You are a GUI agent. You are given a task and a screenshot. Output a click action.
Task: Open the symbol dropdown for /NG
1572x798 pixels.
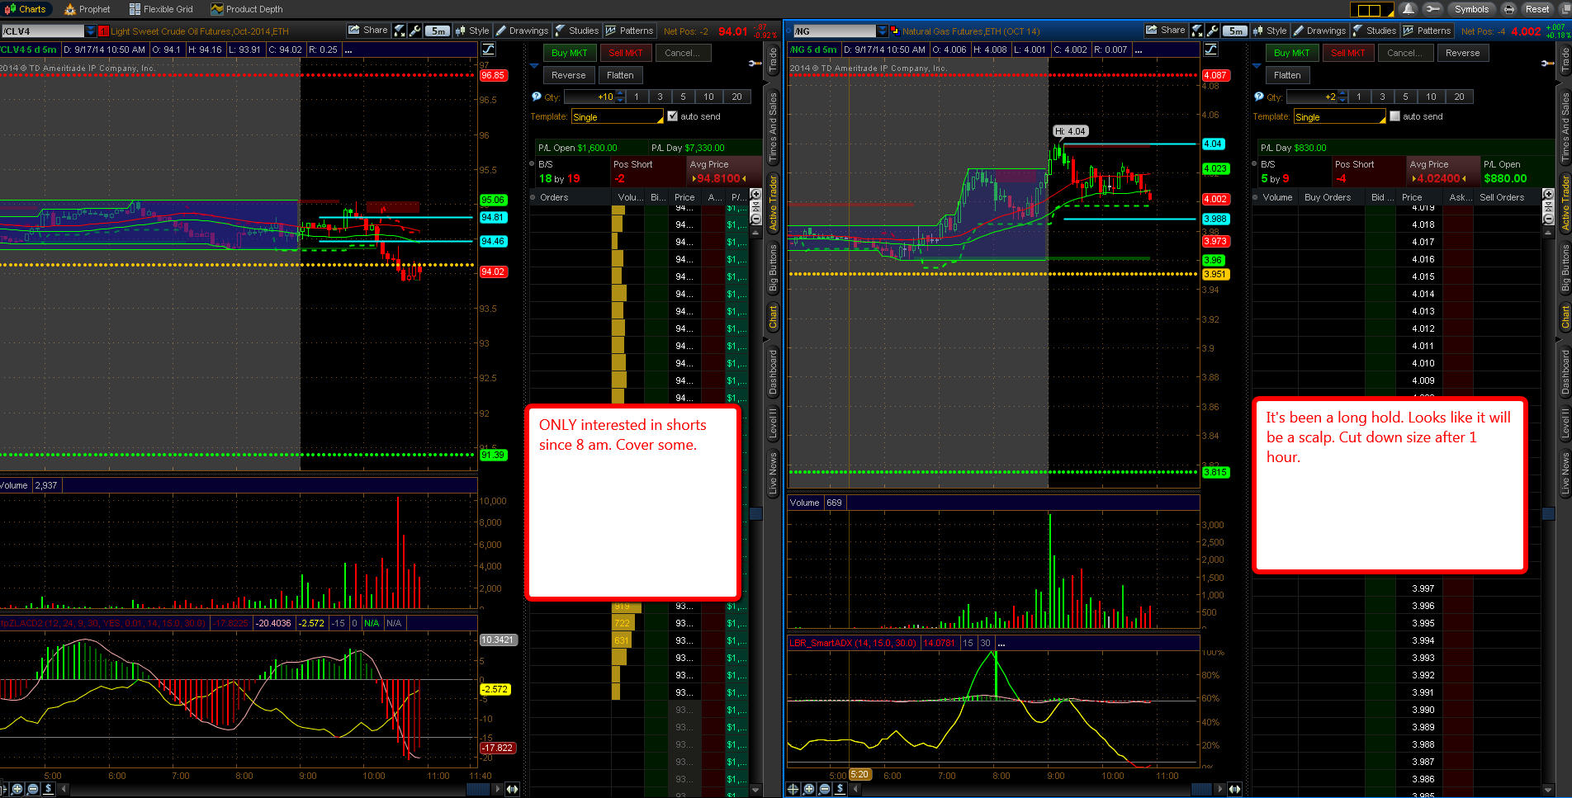point(883,31)
